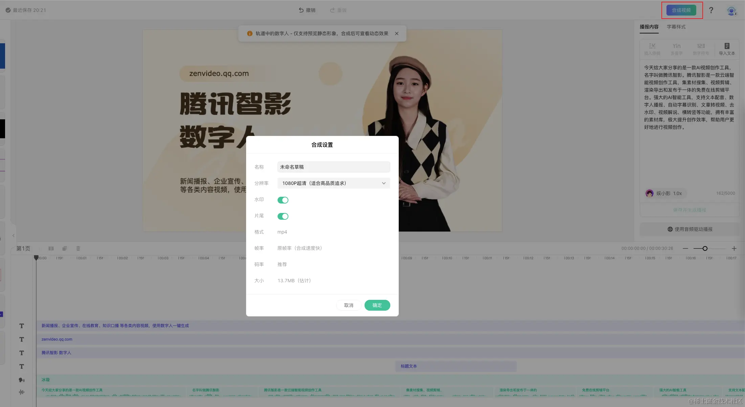Click the 原帧率 帧率 value
Image resolution: width=745 pixels, height=407 pixels.
tap(300, 248)
